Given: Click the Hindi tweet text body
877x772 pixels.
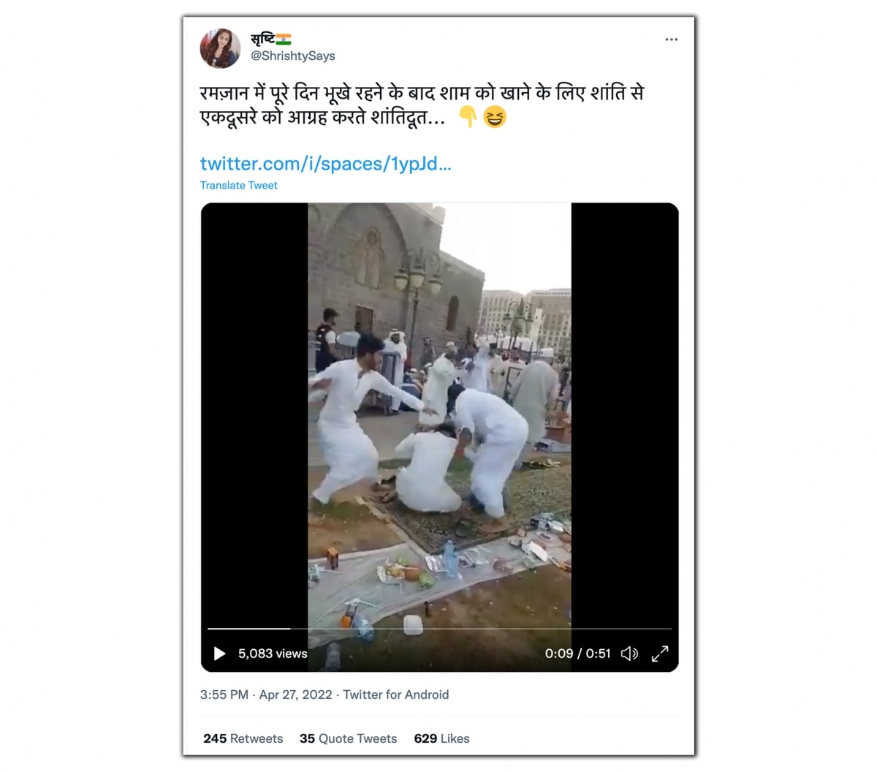Looking at the screenshot, I should pos(422,105).
